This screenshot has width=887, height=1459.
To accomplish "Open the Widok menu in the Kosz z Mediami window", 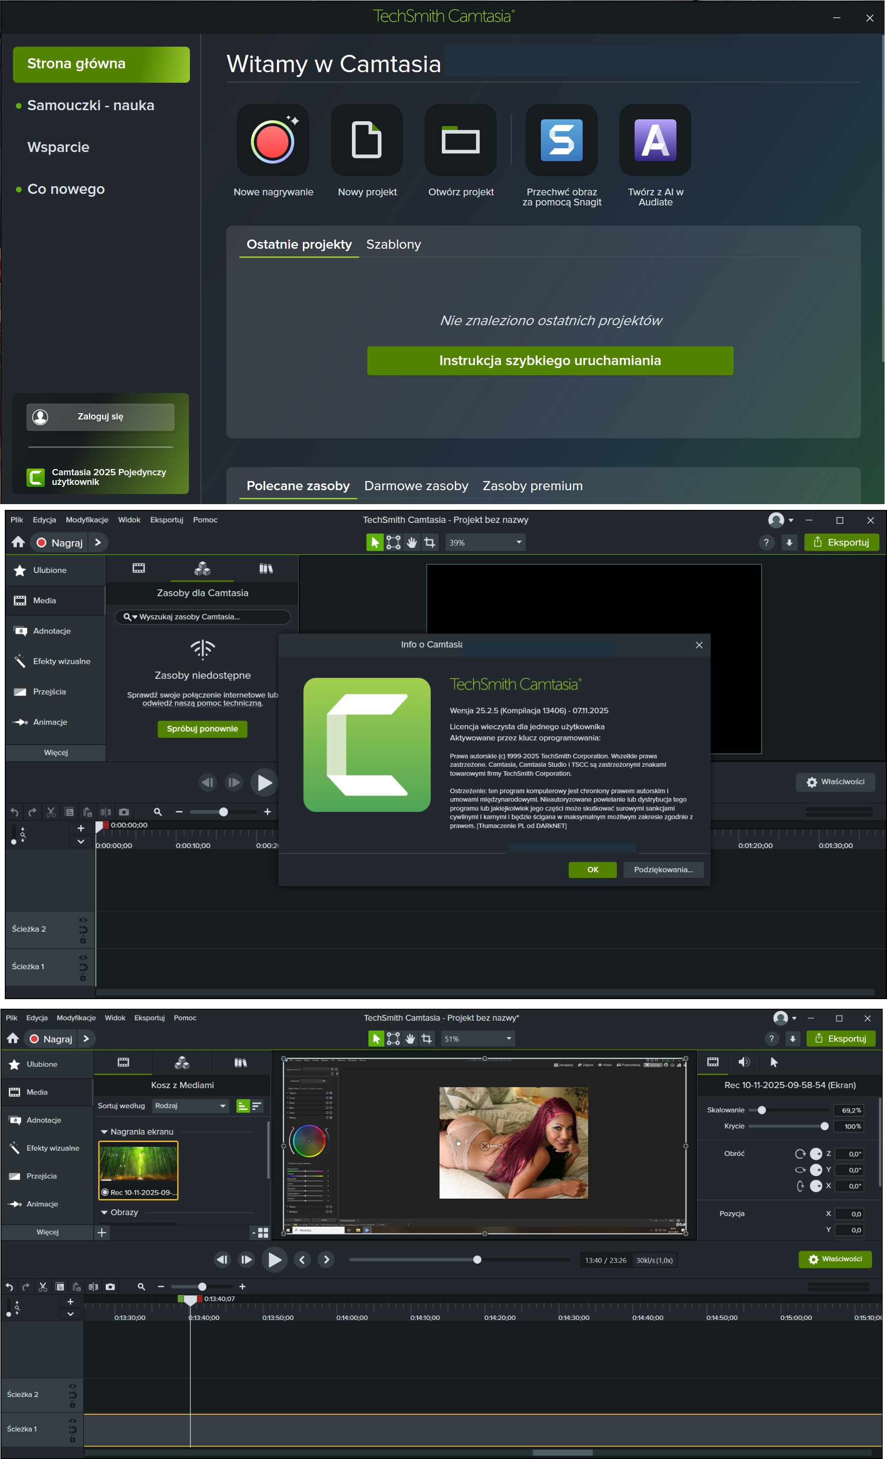I will (115, 1018).
